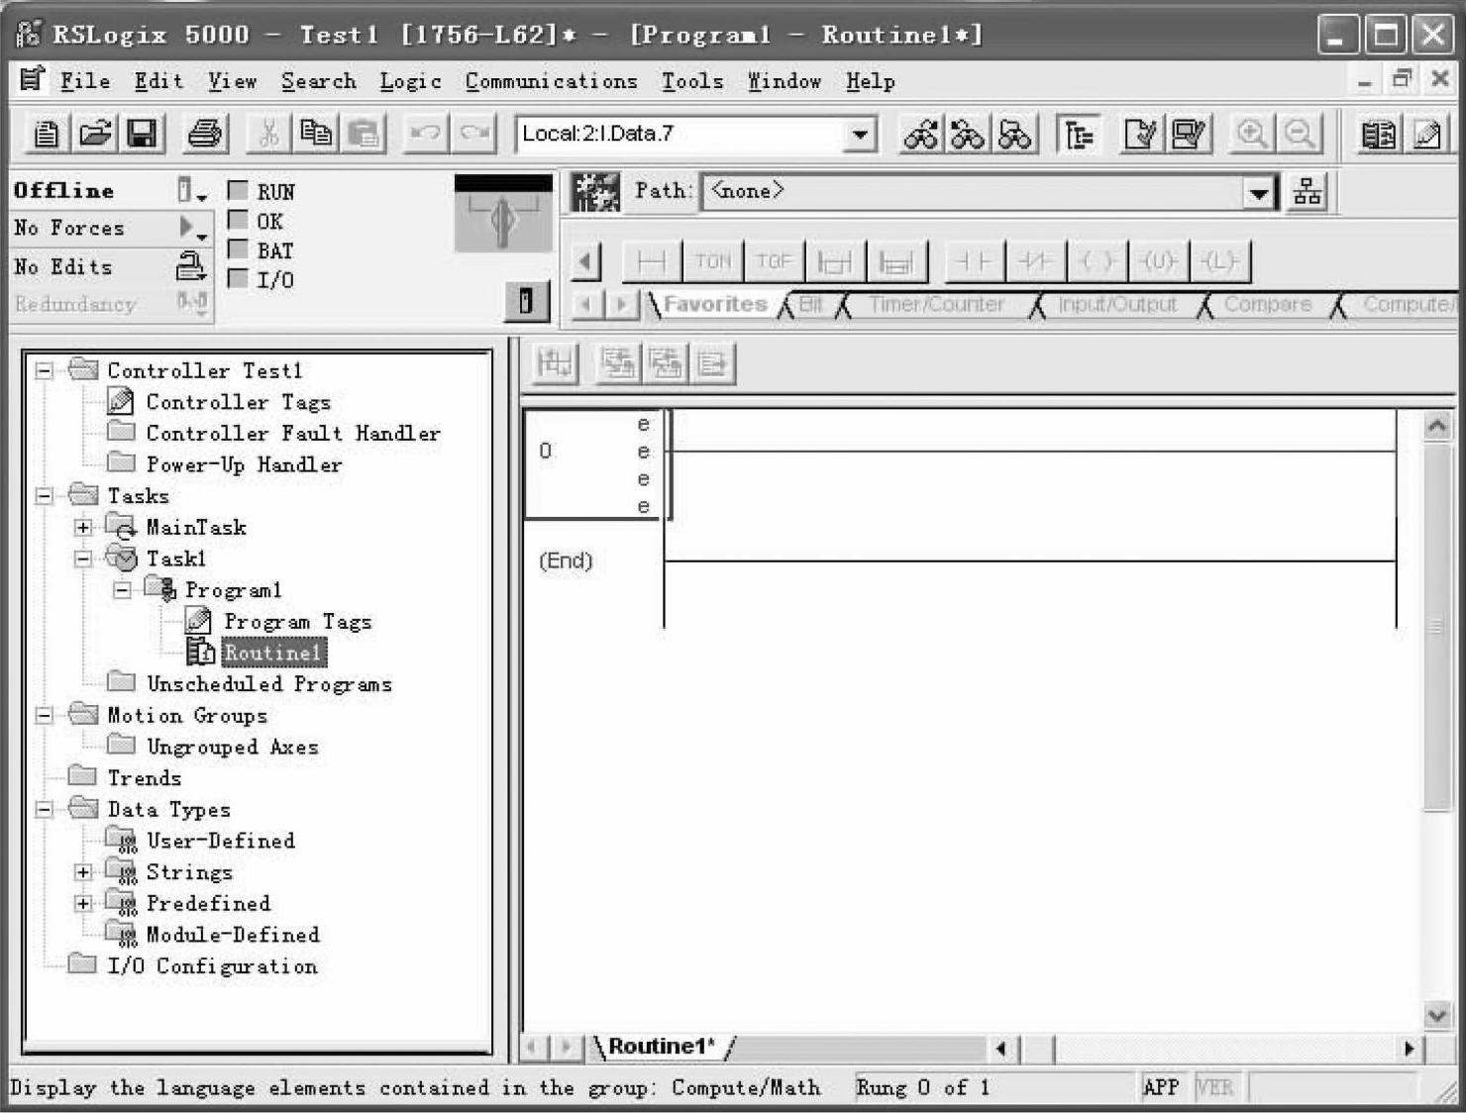The height and width of the screenshot is (1113, 1466).
Task: Print using the printer icon
Action: [206, 134]
